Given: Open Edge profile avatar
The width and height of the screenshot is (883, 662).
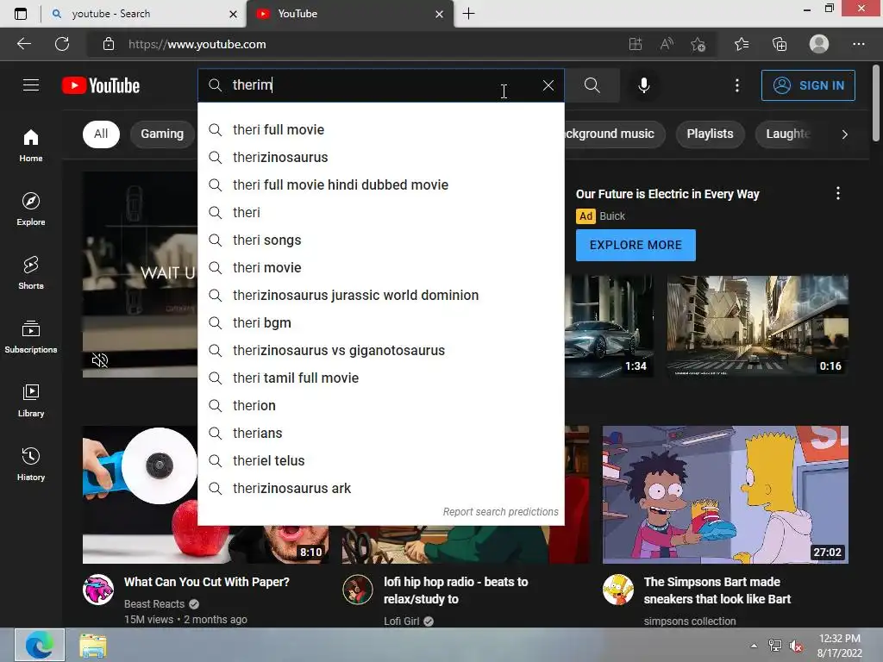Looking at the screenshot, I should point(819,44).
